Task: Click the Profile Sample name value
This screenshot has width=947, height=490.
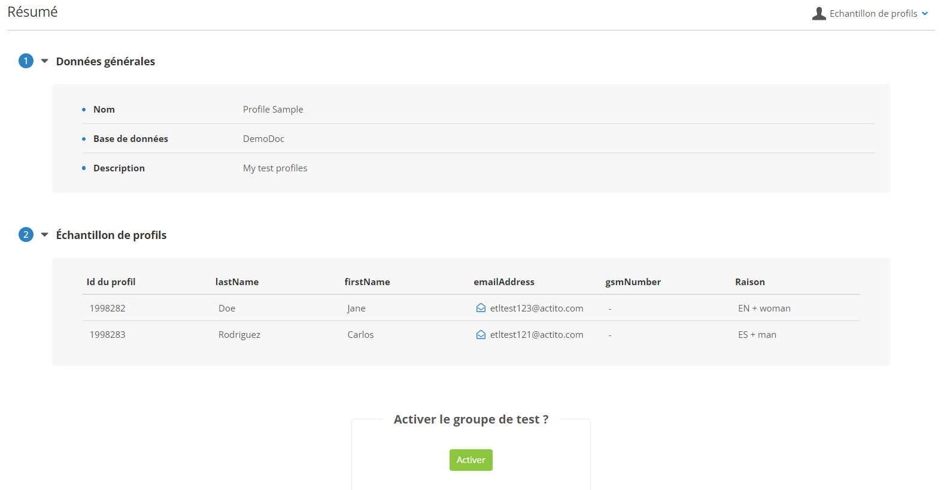Action: [273, 109]
